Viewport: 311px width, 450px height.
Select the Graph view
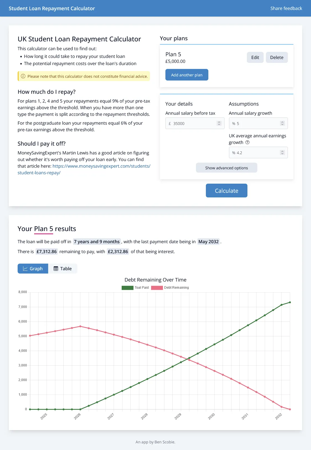(x=33, y=268)
